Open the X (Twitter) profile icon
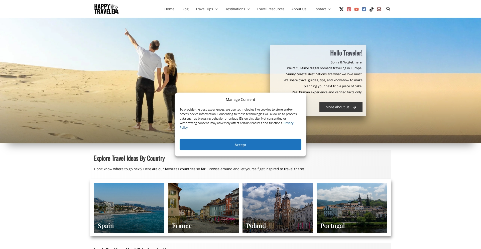The height and width of the screenshot is (249, 481). pyautogui.click(x=341, y=9)
